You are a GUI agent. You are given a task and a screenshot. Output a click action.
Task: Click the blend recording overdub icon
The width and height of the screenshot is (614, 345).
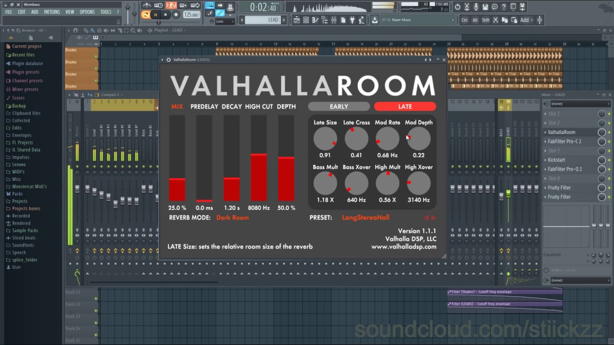pos(183,5)
